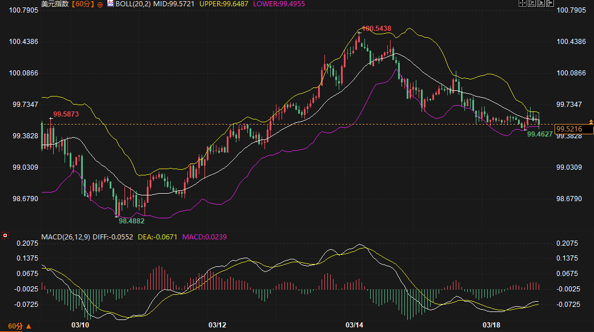Click the 美元指数 symbol title
This screenshot has height=332, width=594.
55,4
